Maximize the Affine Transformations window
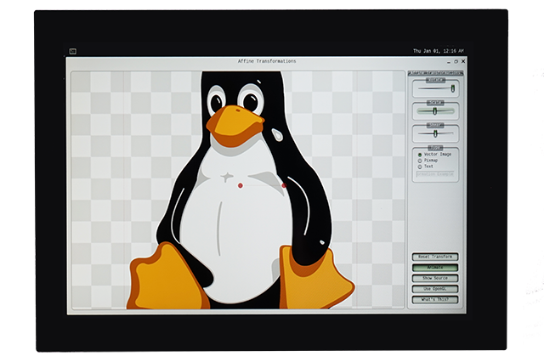 tap(456, 61)
